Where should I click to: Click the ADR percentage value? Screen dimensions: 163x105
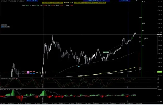click(27, 5)
